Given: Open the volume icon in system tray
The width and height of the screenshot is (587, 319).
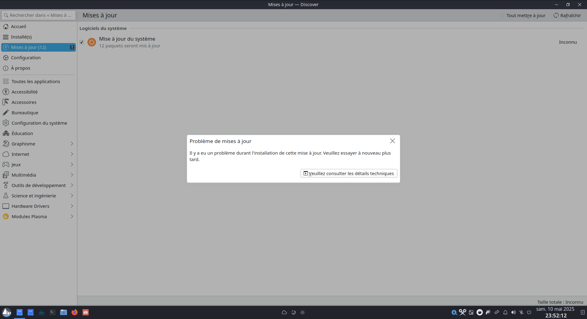Looking at the screenshot, I should pos(513,312).
